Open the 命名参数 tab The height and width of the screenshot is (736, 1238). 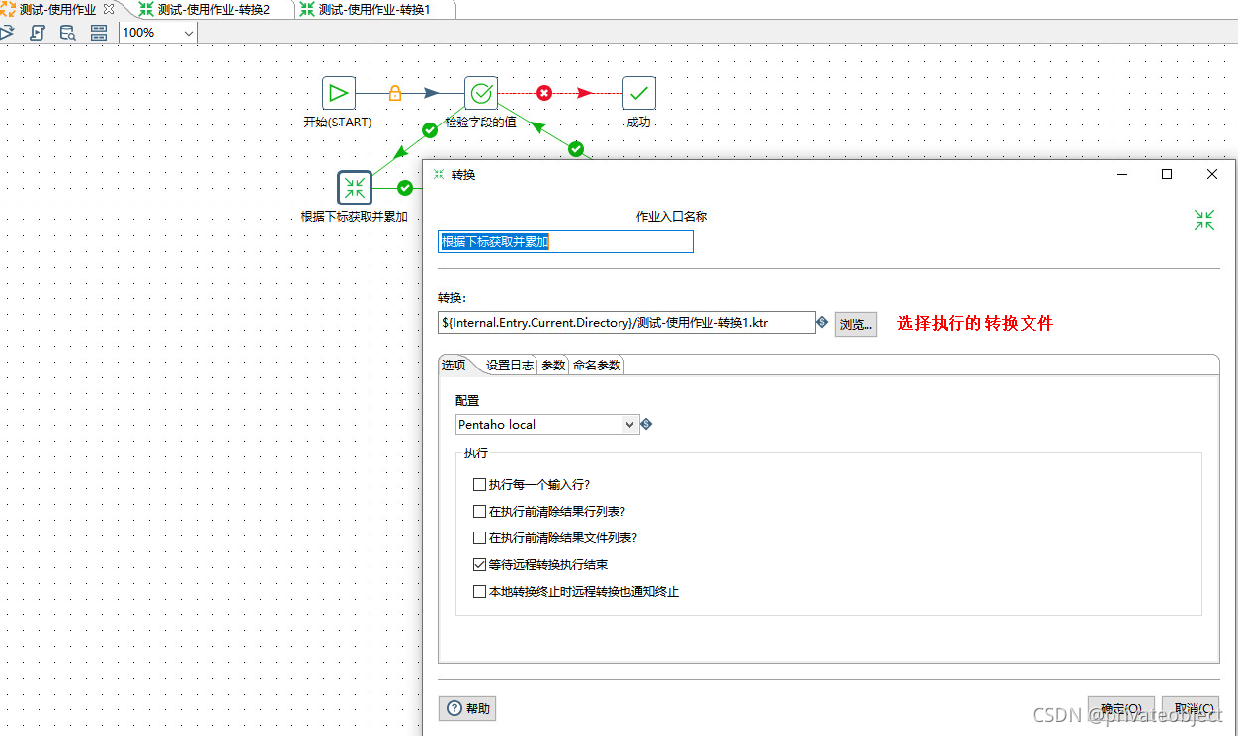click(597, 365)
